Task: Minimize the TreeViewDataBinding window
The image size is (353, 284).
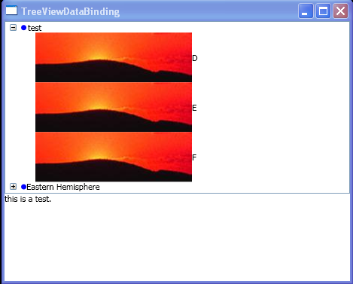Action: 306,11
